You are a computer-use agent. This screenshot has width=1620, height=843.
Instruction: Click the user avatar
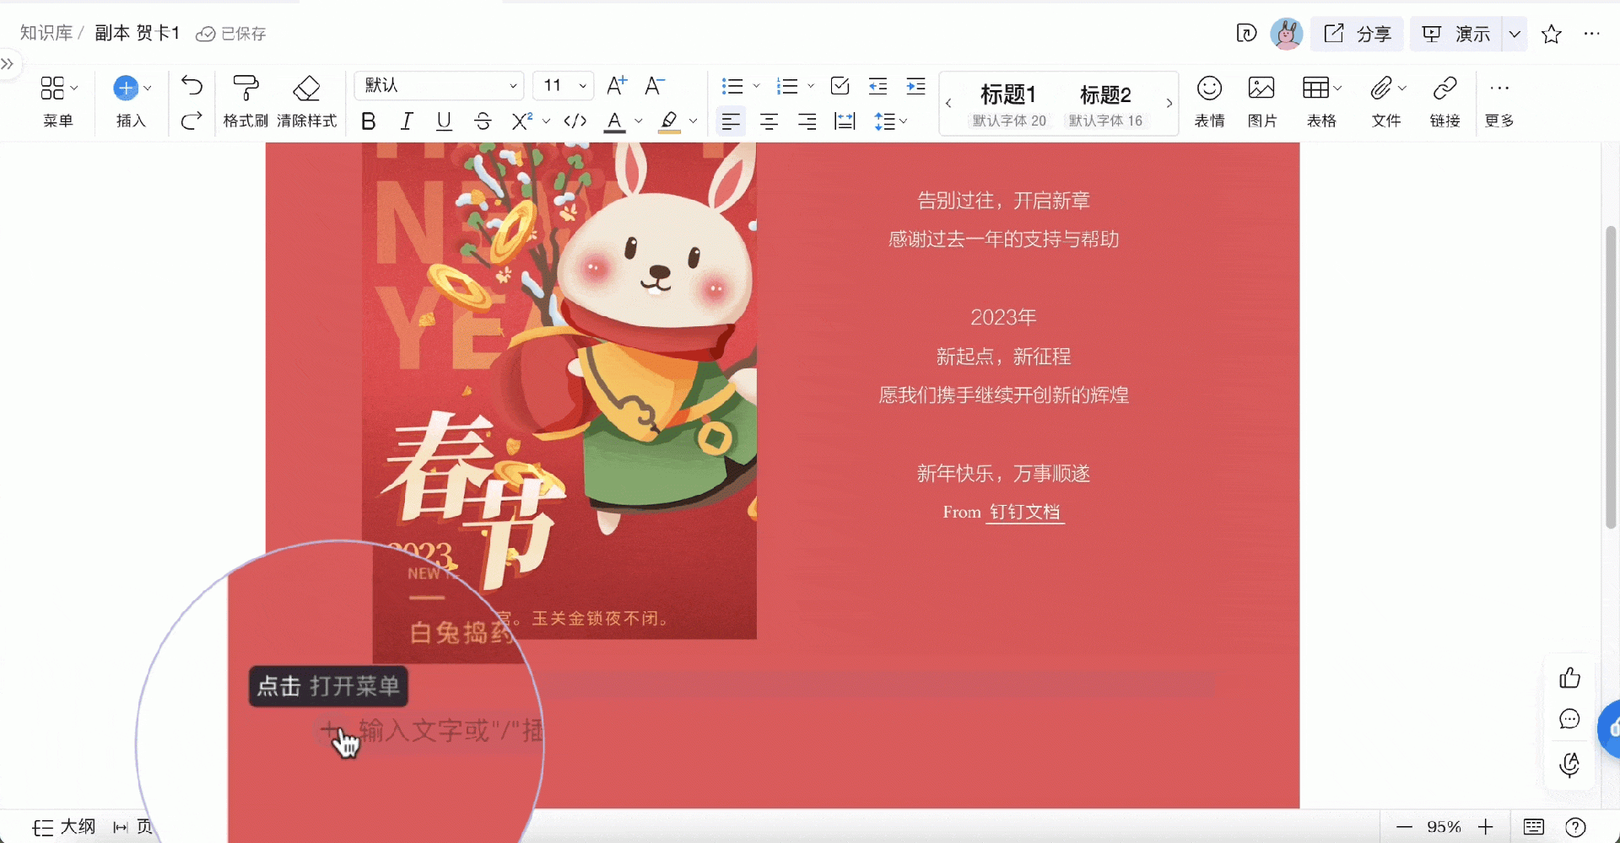[1287, 34]
